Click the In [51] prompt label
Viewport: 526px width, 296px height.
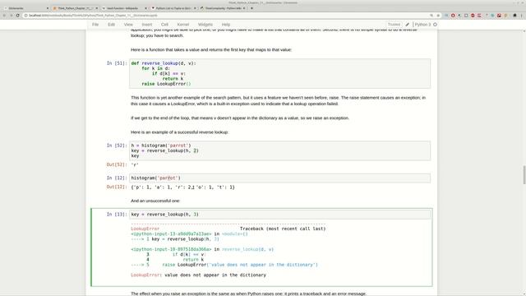coord(117,63)
